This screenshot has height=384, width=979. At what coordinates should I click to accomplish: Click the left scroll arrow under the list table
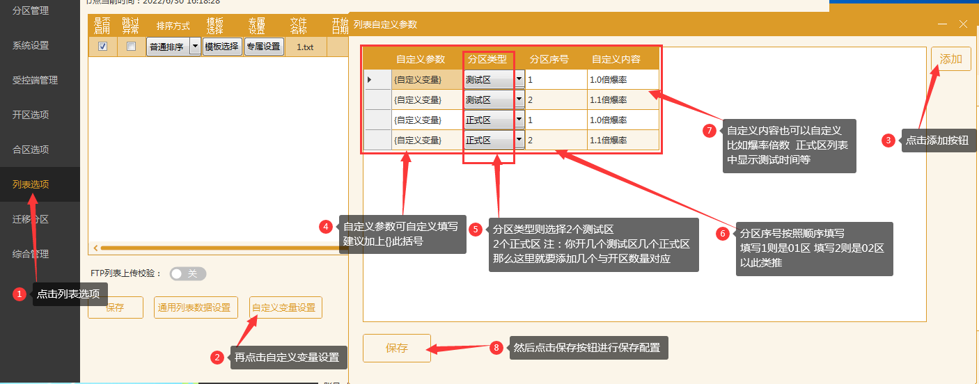(94, 248)
